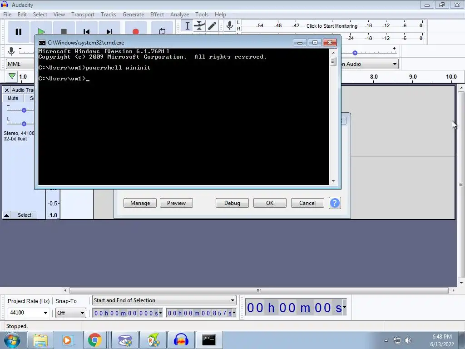Open the Generate menu
This screenshot has width=465, height=349.
tap(133, 14)
